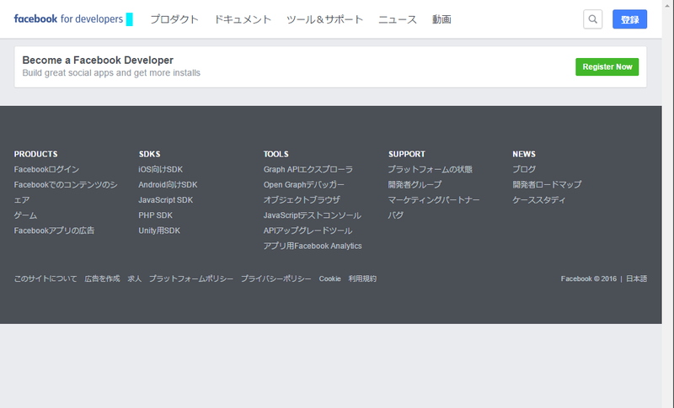The image size is (674, 408).
Task: Open the Android向けSDK link
Action: (168, 185)
